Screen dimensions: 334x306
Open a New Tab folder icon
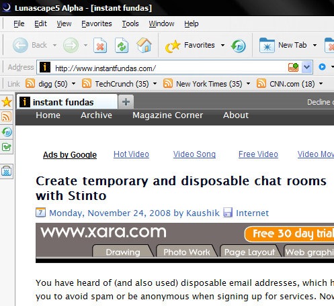(267, 45)
